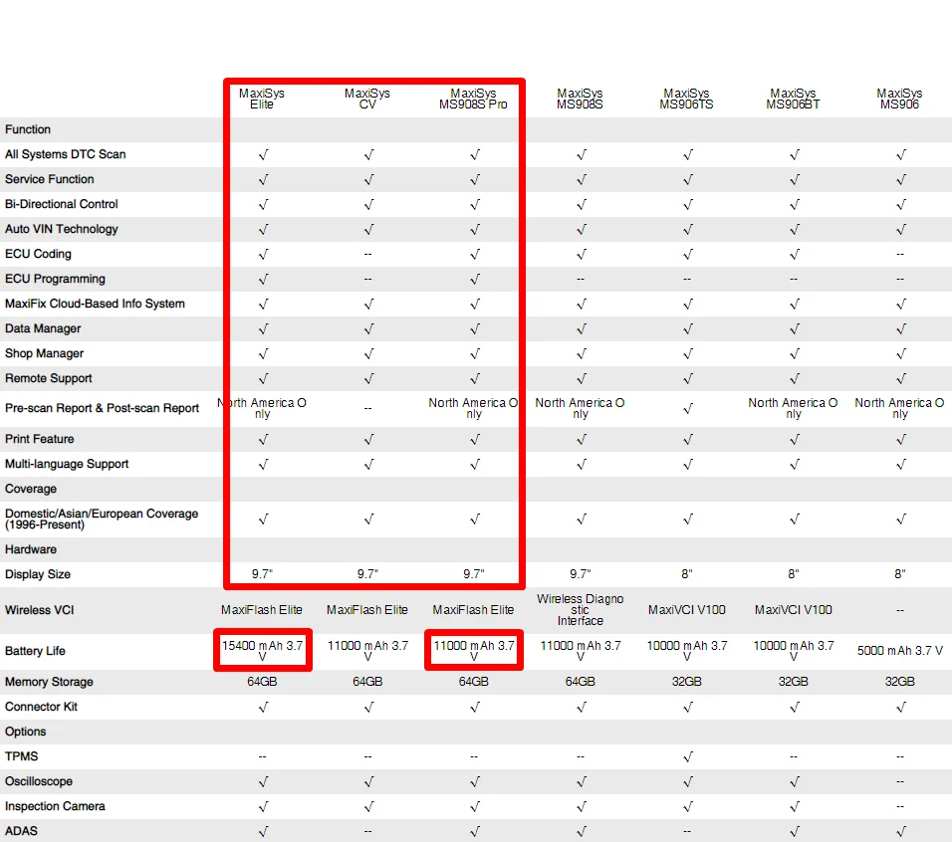Click 8" display size under MS906
This screenshot has width=952, height=842.
pos(900,574)
